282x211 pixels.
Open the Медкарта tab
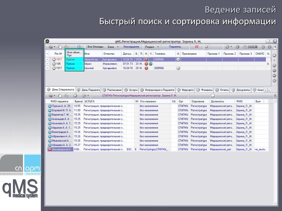185,90
